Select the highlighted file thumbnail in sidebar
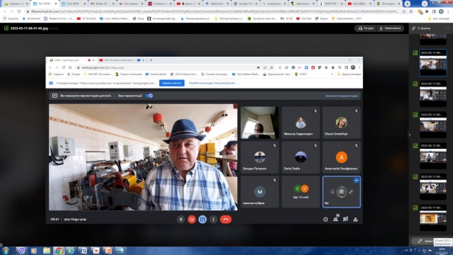The image size is (453, 255). (432, 62)
